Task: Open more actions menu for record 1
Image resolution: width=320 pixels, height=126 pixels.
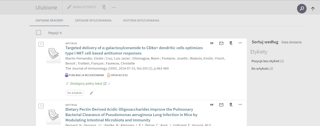Action: click(240, 43)
